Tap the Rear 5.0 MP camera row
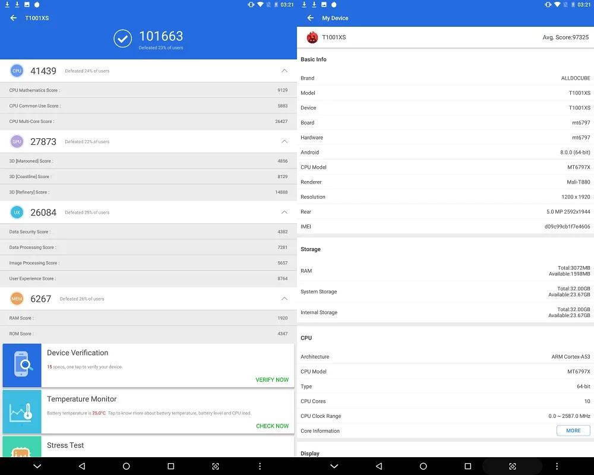The width and height of the screenshot is (594, 475). [x=445, y=212]
